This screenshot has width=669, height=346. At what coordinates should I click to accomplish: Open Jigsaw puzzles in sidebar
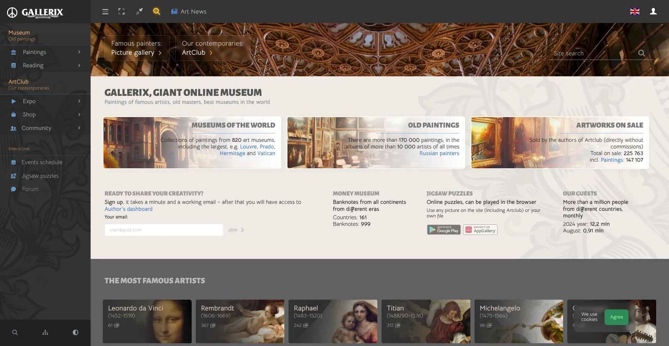point(40,176)
